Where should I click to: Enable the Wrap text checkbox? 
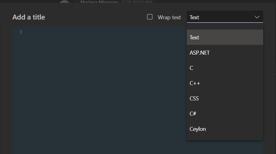pyautogui.click(x=150, y=17)
